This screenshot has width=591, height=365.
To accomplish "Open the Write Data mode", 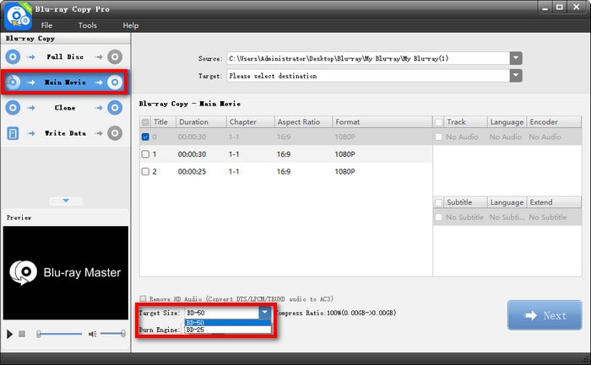I will coord(65,133).
